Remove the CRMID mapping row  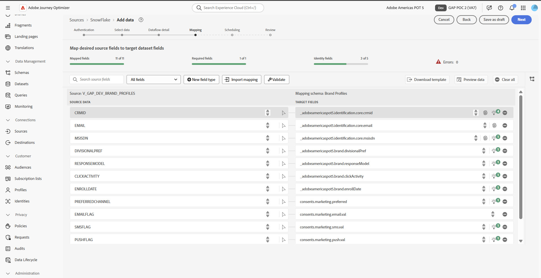tap(505, 113)
